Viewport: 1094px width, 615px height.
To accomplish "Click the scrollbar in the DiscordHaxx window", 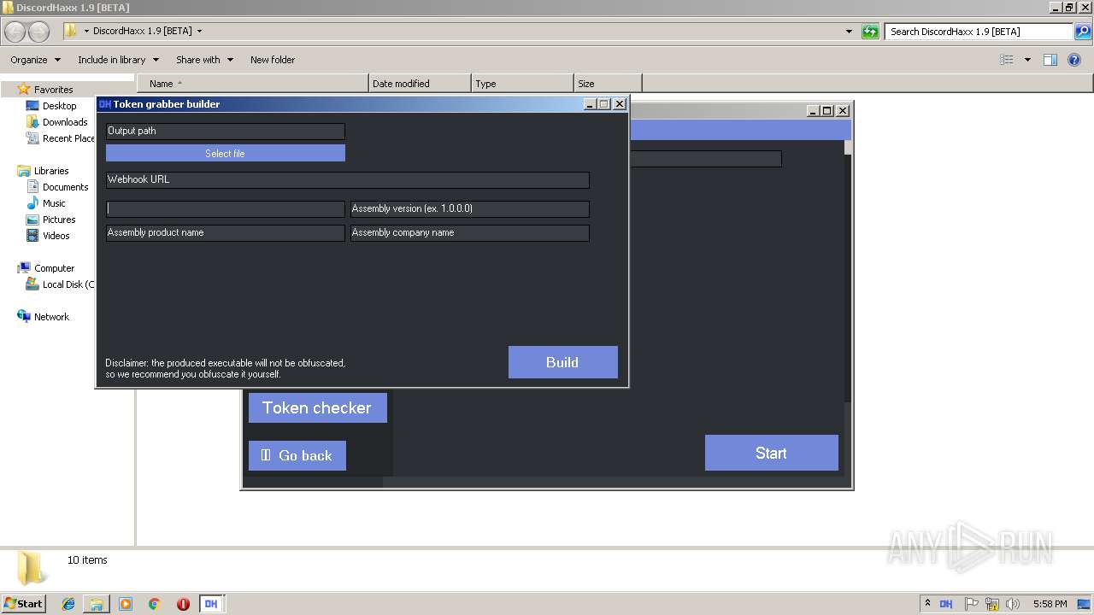I will click(848, 270).
